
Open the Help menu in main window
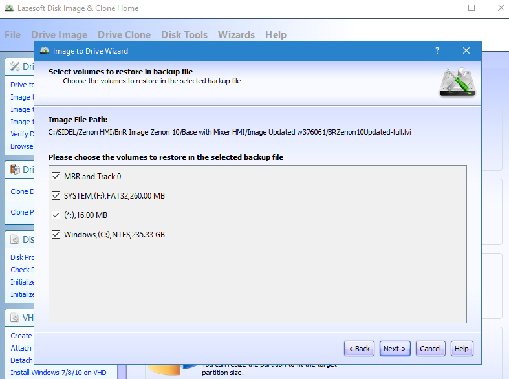[276, 35]
